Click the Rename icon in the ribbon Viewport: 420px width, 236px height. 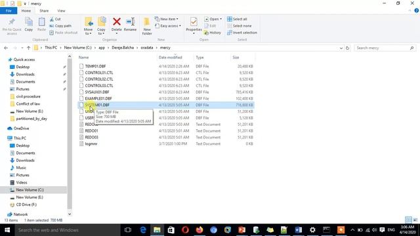click(x=131, y=25)
